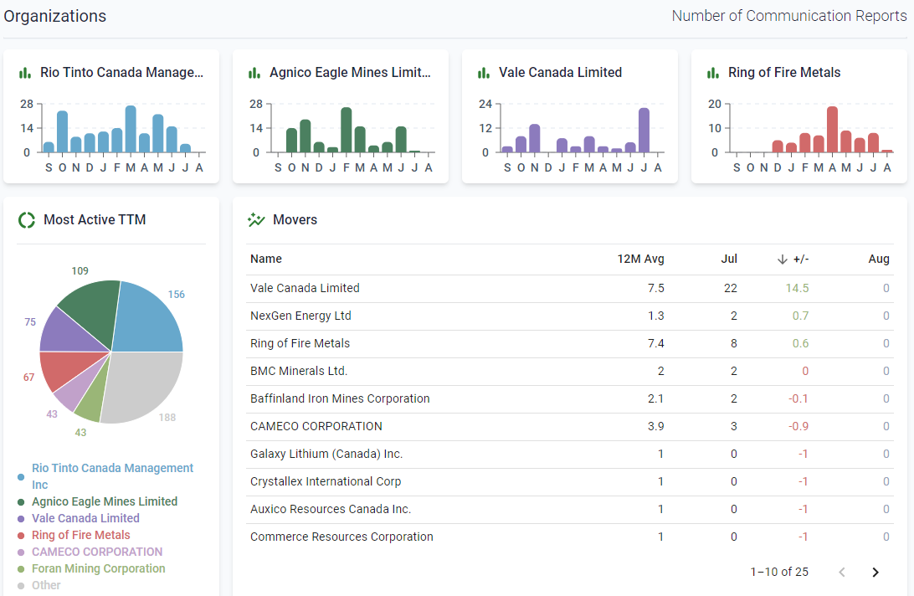Click the purple legend dot for Vale Canada
914x596 pixels.
tap(21, 519)
